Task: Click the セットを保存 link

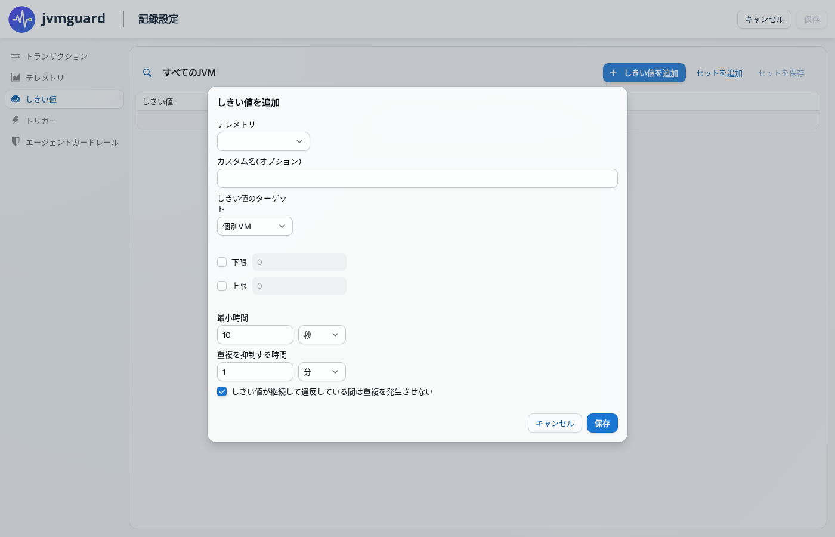Action: (781, 73)
